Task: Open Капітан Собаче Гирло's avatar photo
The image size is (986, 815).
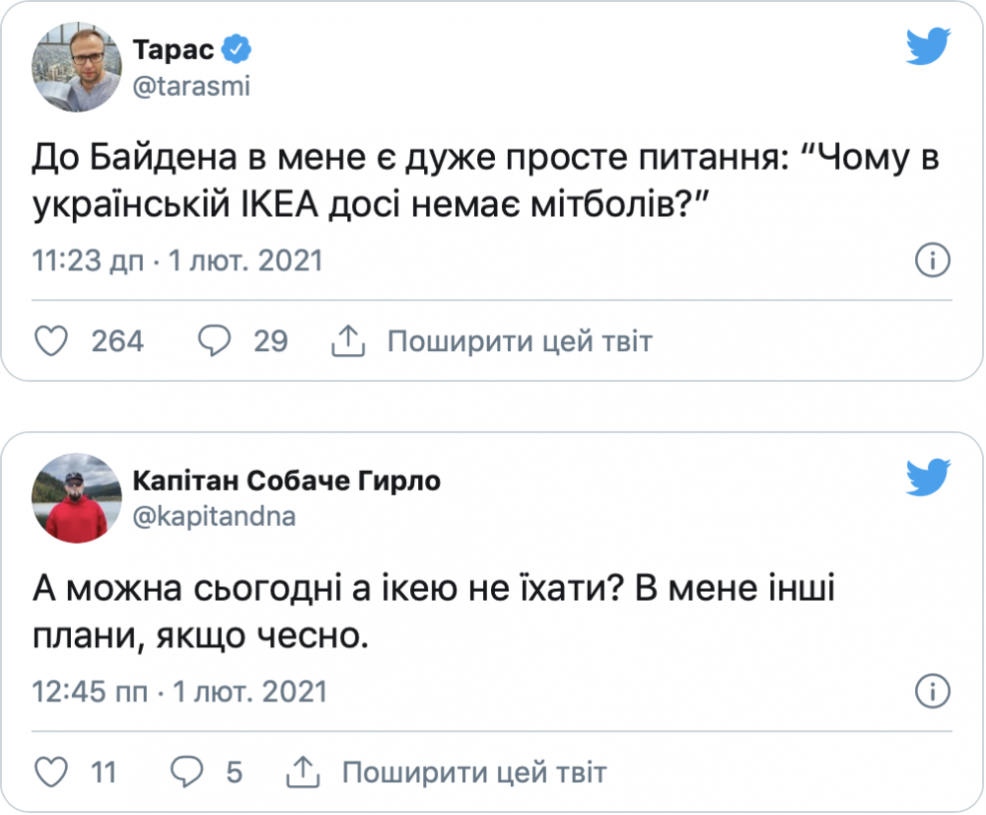Action: [78, 497]
